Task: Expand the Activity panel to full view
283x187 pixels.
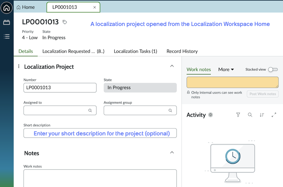Action: [x=274, y=115]
